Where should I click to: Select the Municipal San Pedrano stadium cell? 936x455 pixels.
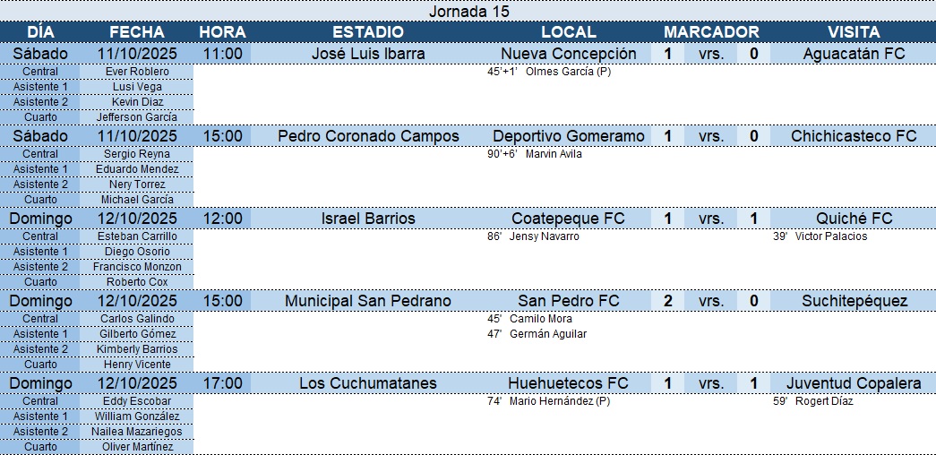pos(368,301)
